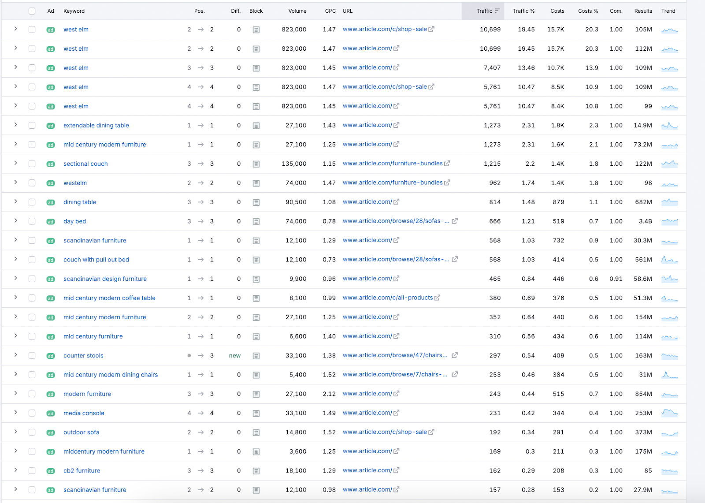Tick checkbox for day bed keyword

[x=32, y=221]
